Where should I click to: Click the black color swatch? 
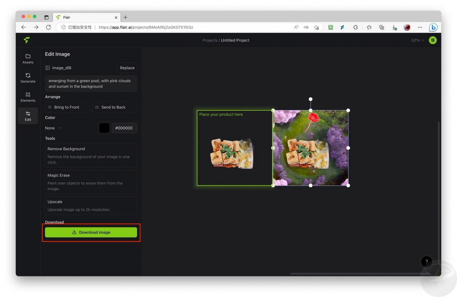[x=104, y=128]
